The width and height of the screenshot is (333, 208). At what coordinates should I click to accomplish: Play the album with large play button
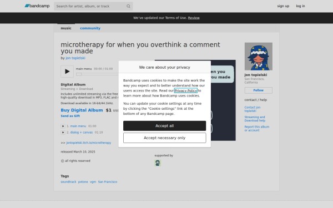(x=67, y=72)
